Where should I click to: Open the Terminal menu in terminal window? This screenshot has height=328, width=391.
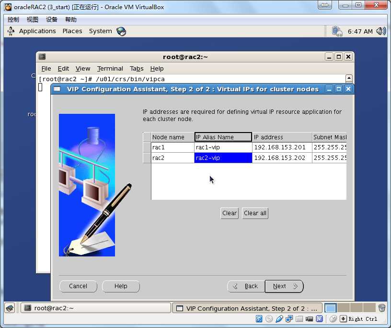[110, 69]
